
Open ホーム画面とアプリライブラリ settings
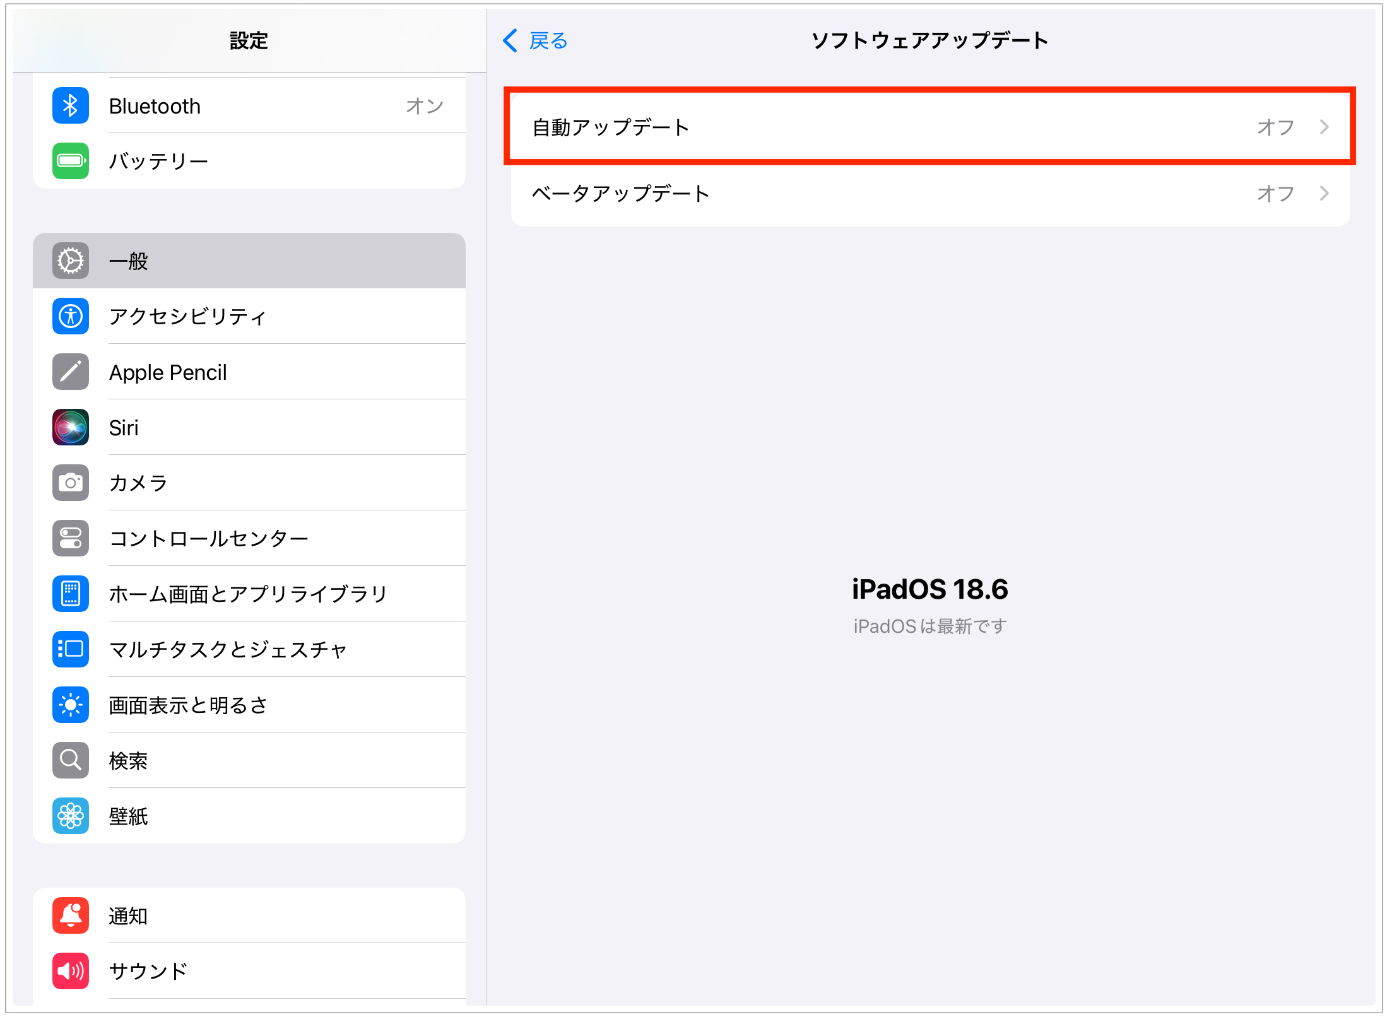[247, 594]
